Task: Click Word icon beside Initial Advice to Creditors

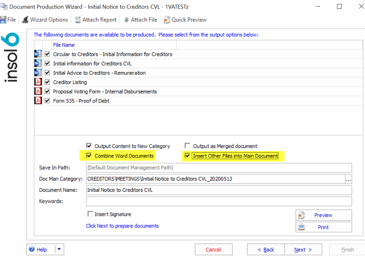Action: [x=38, y=73]
